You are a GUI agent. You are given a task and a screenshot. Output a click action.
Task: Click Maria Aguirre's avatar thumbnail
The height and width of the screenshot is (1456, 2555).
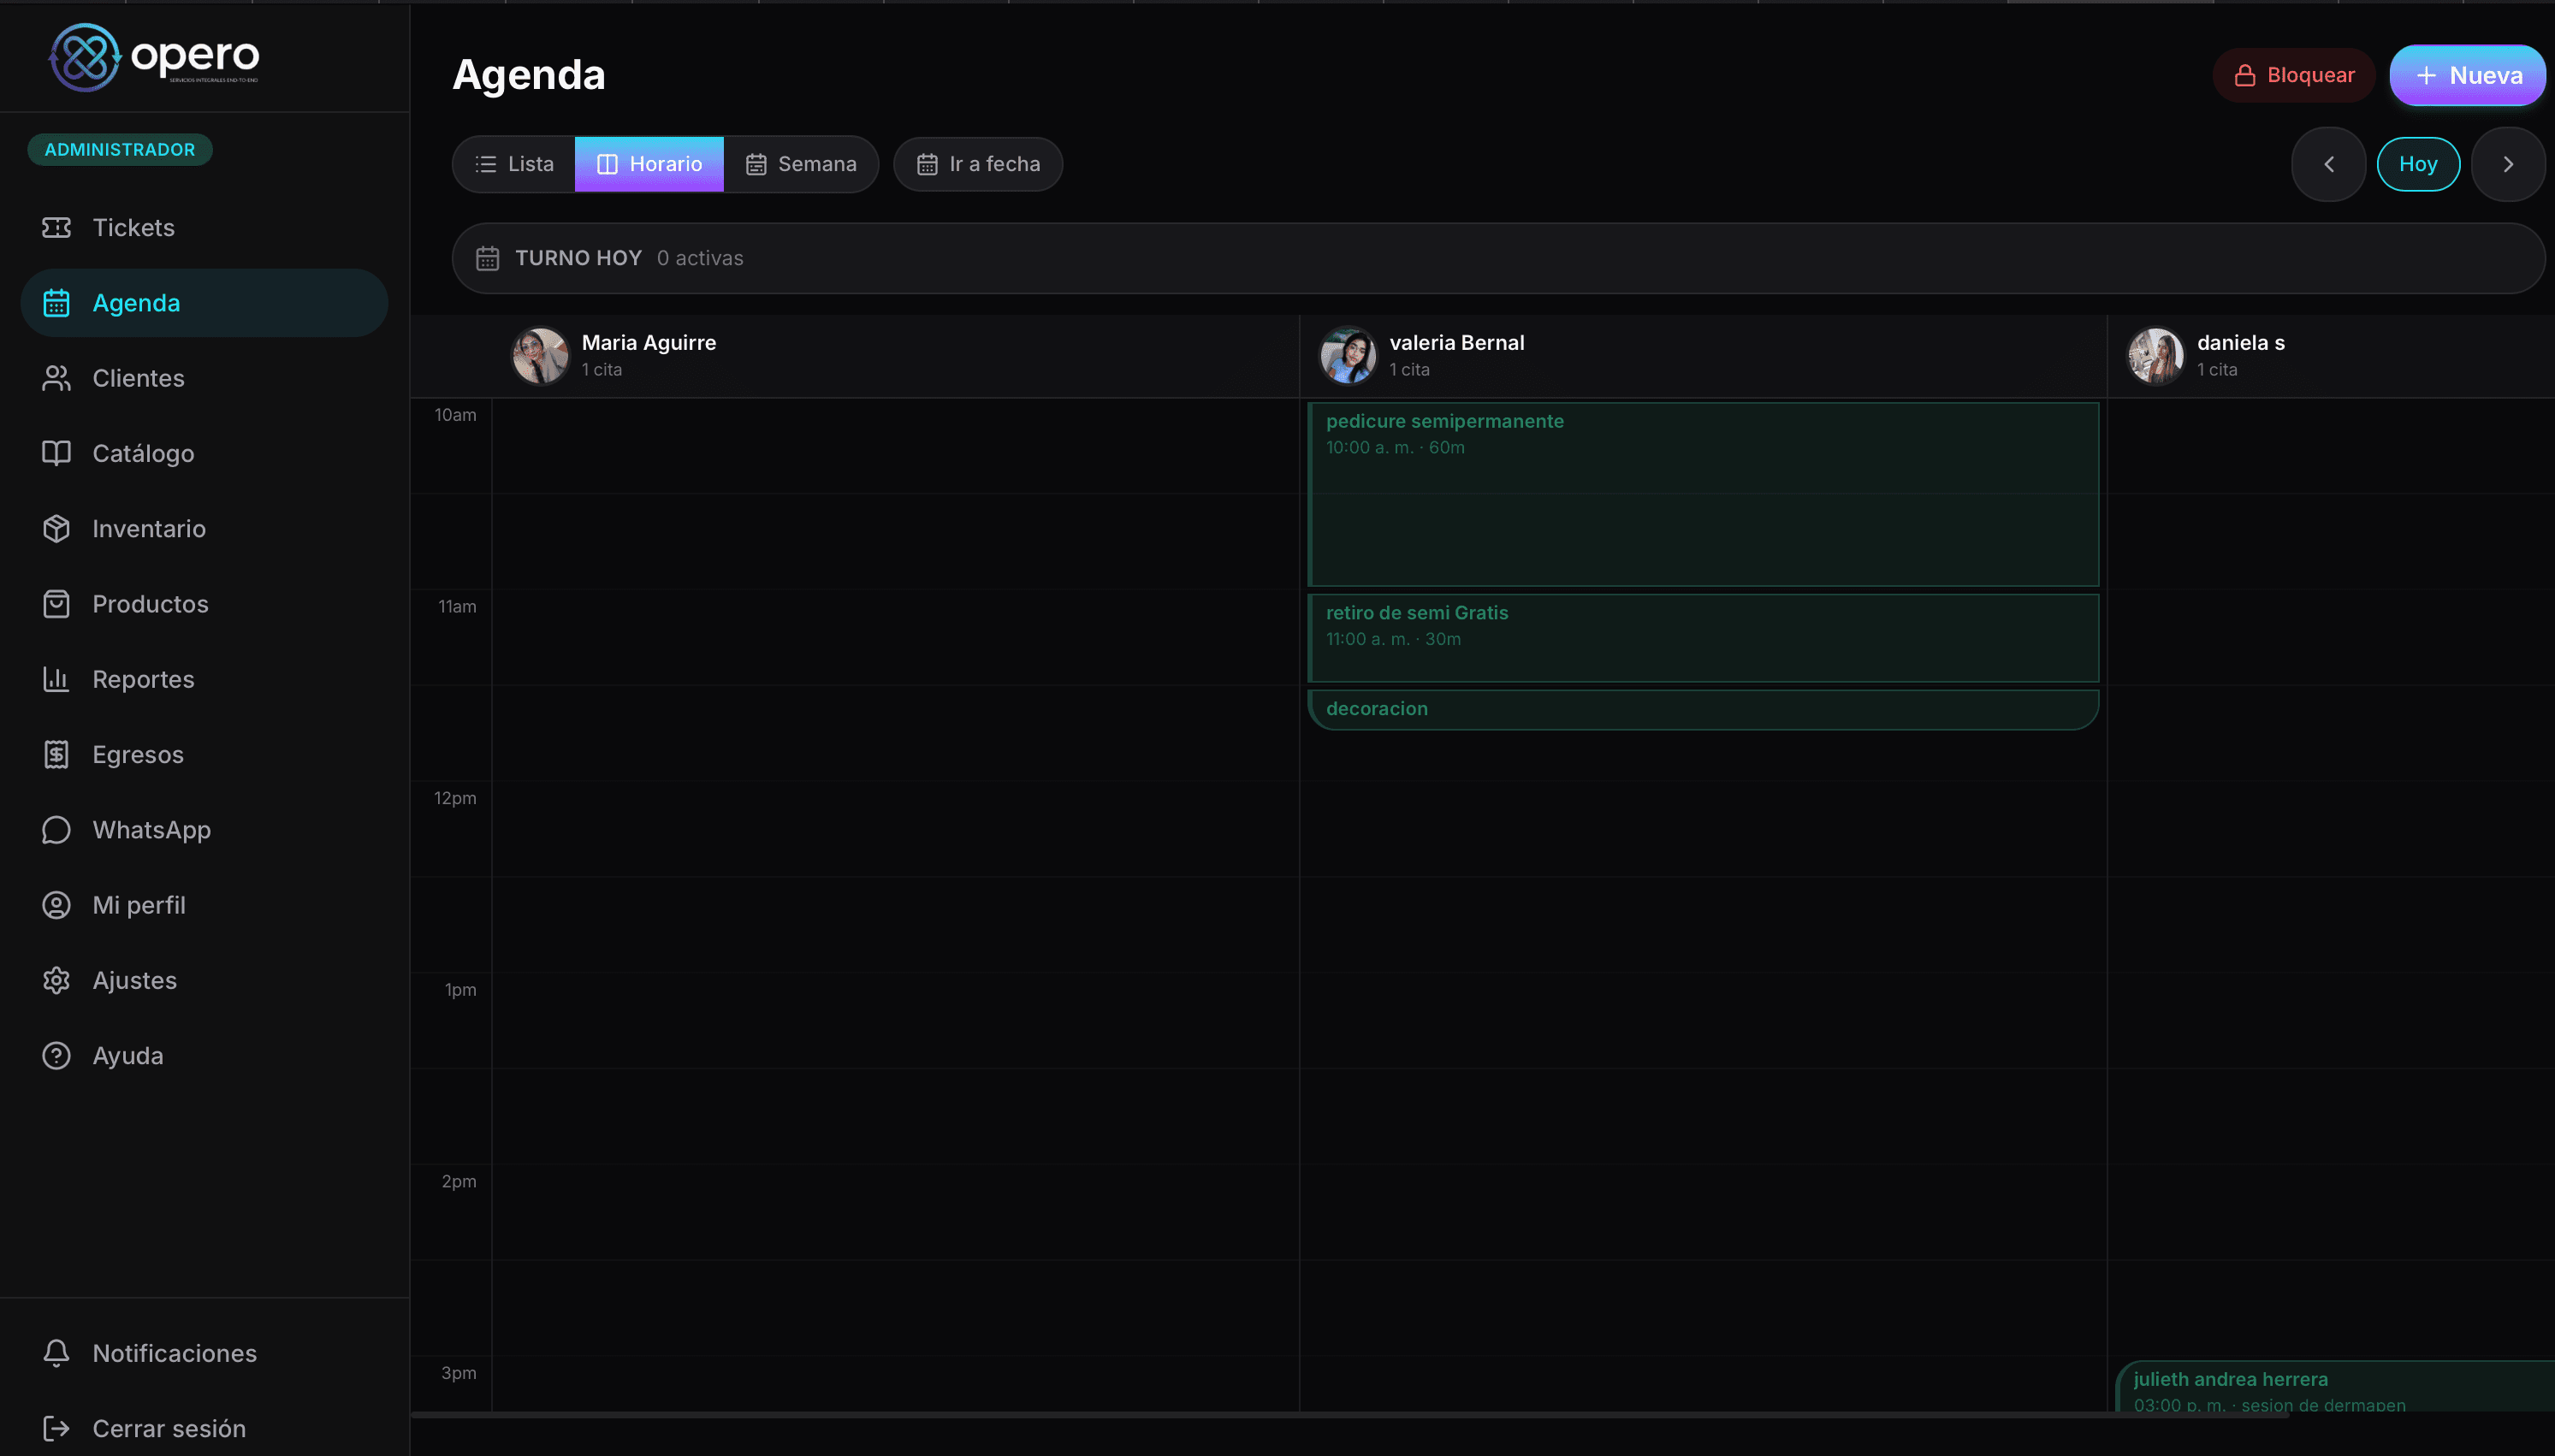coord(540,356)
